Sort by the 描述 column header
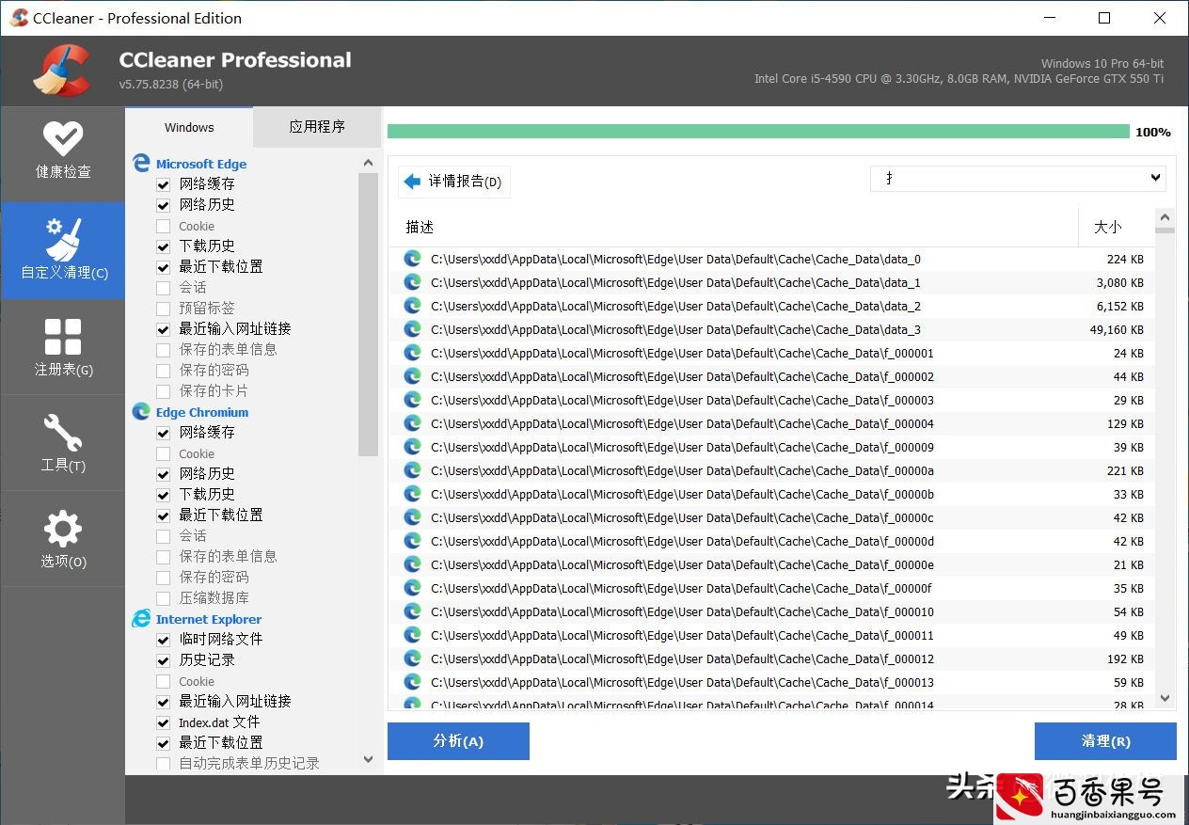This screenshot has width=1189, height=825. (734, 227)
